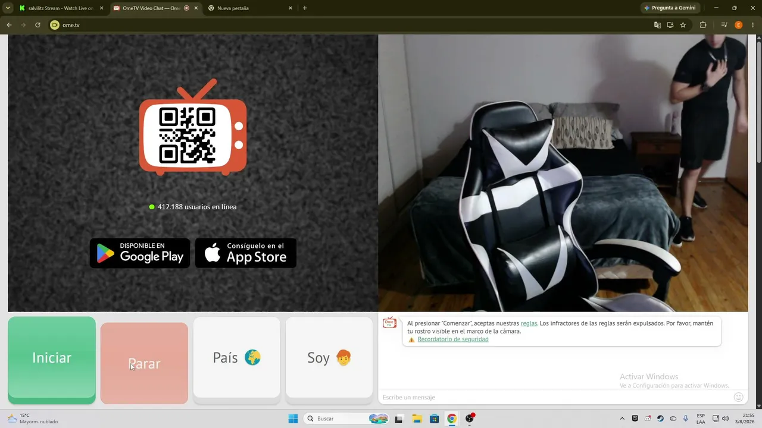The height and width of the screenshot is (428, 762).
Task: Open the Recordatorio de seguridad link
Action: tap(453, 339)
